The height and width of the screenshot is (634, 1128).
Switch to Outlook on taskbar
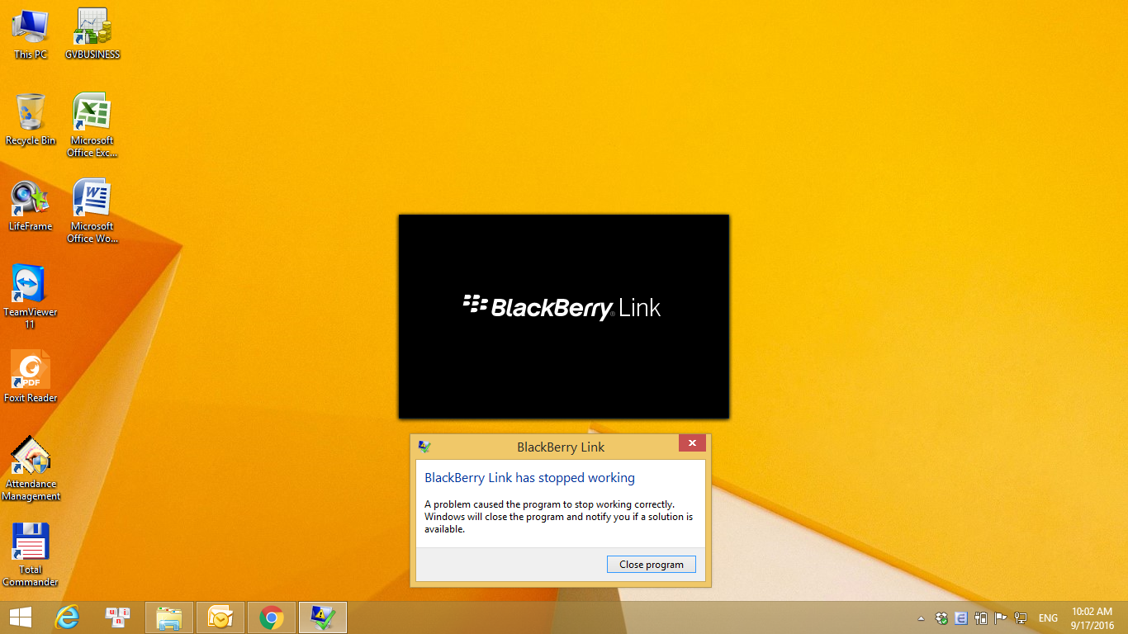[220, 617]
